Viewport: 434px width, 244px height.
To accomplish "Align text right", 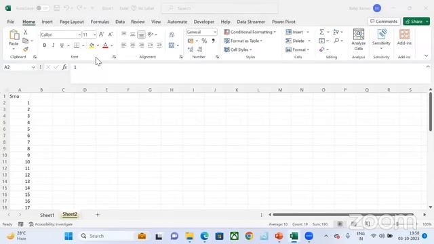I will pos(142,45).
